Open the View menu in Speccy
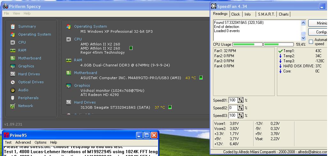This screenshot has width=329, height=156. tap(16, 13)
